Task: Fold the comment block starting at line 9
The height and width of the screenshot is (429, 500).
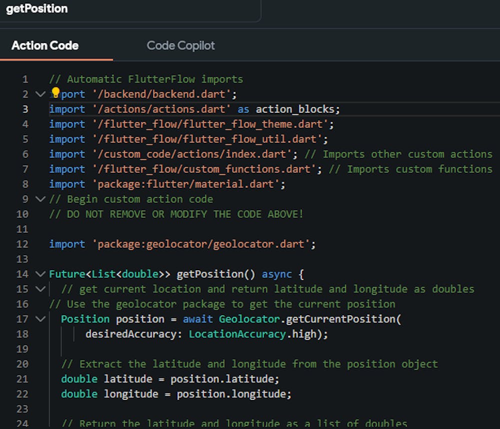Action: pos(40,199)
